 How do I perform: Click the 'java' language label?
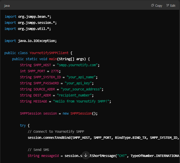7,6
